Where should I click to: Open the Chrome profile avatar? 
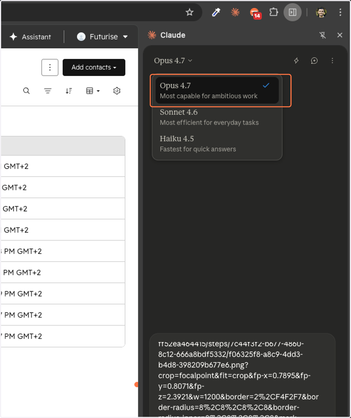tap(321, 12)
